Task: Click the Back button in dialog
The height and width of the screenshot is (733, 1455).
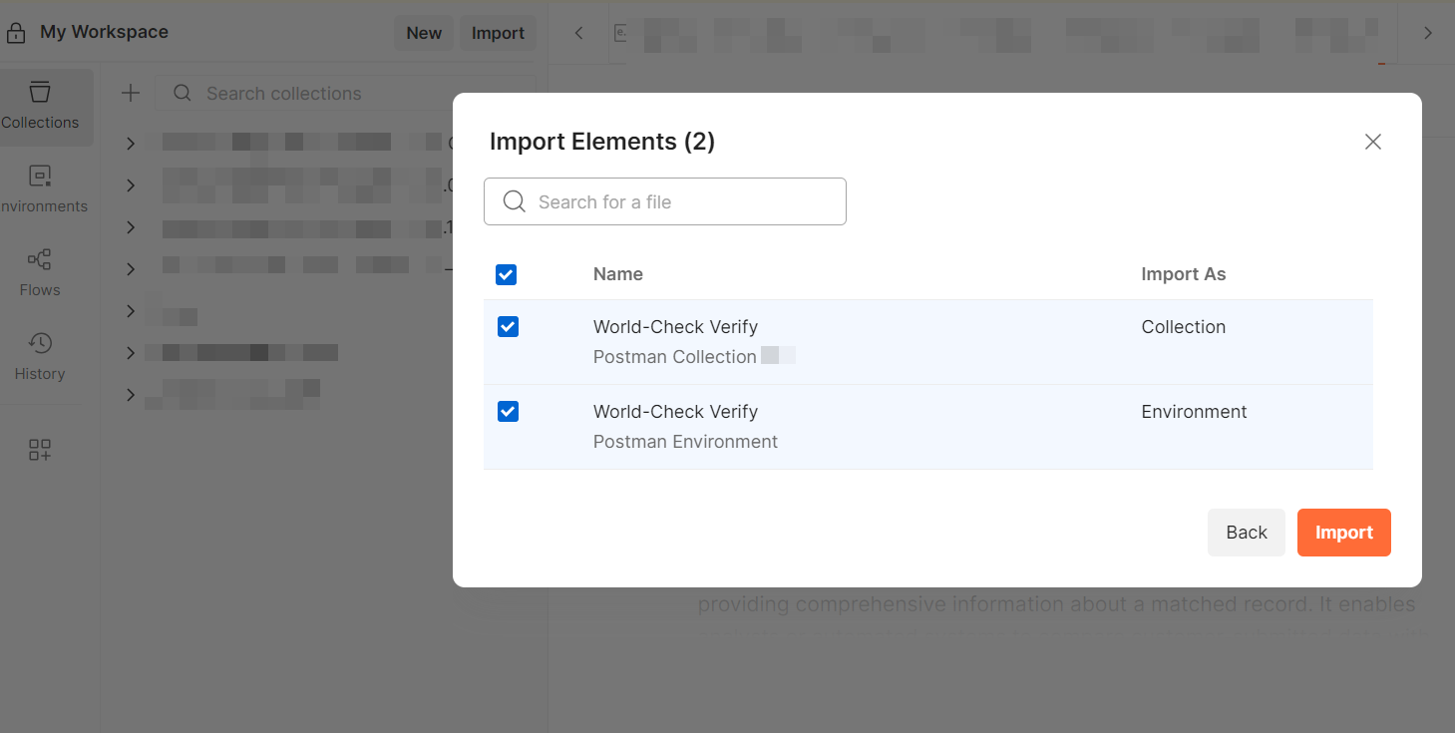Action: [1246, 533]
